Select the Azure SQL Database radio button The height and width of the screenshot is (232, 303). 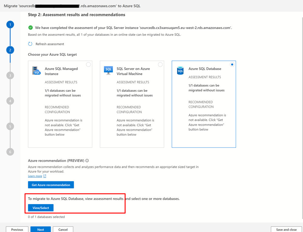coord(232,65)
